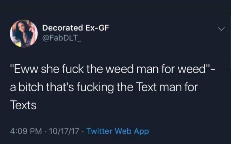
Task: Click the final word "Texts" of the tweet
Action: coord(23,105)
